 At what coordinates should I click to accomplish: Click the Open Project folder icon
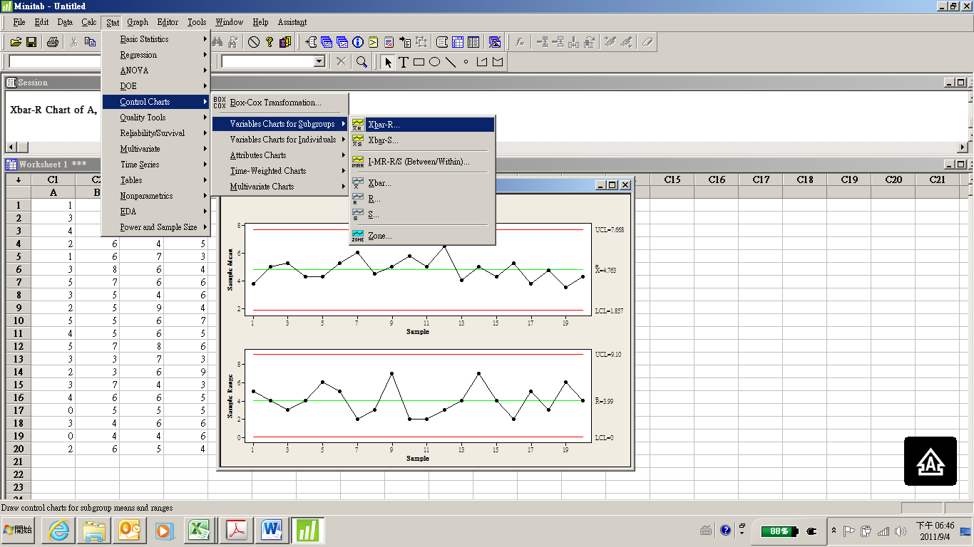[x=16, y=42]
